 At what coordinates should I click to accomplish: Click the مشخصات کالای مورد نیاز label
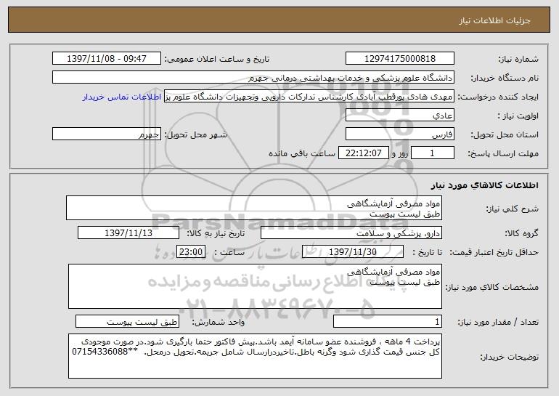click(x=492, y=287)
